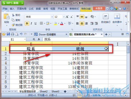Undo the last action
This screenshot has width=131, height=99.
21,34
